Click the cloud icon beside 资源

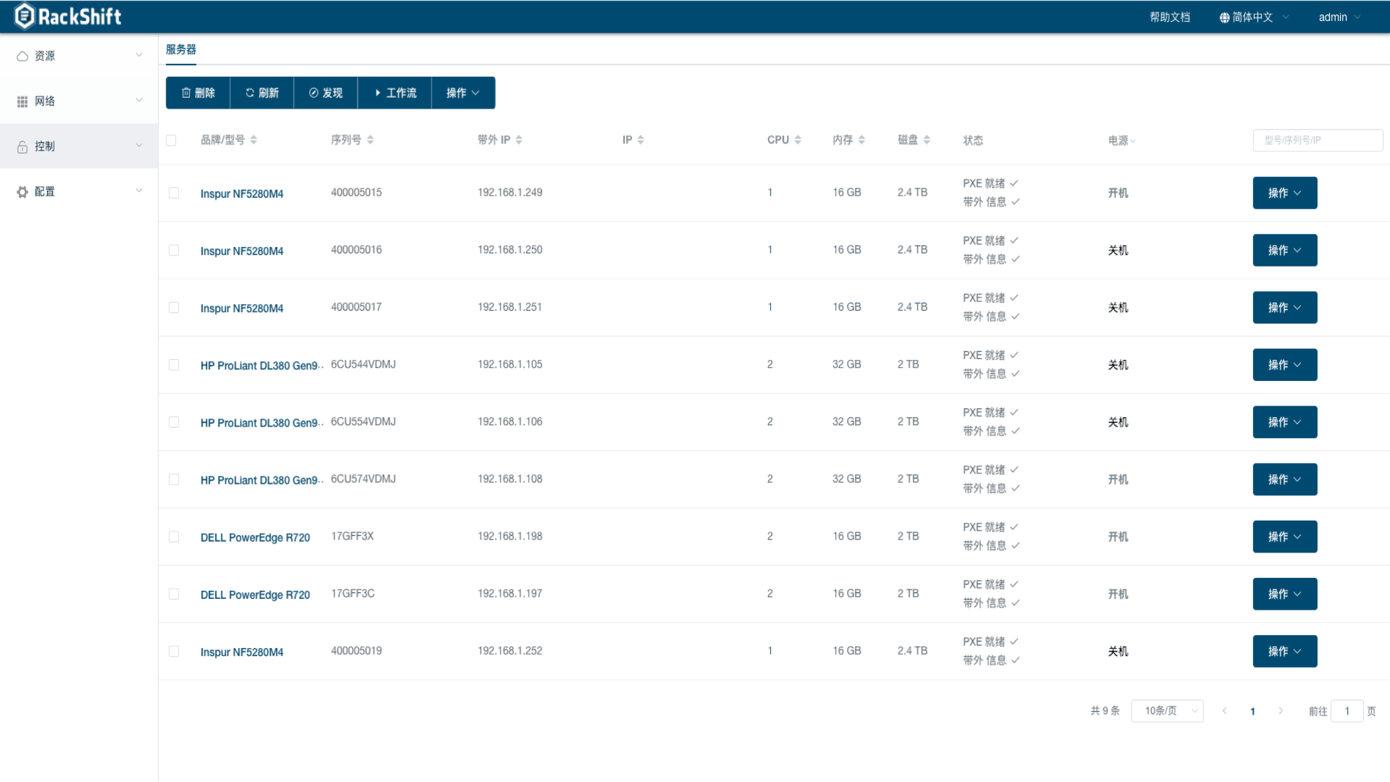[x=22, y=55]
